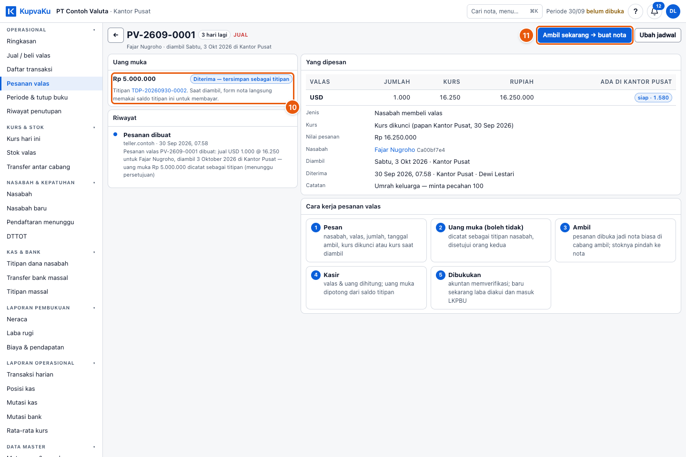686x457 pixels.
Task: Open the DL user avatar menu
Action: (x=673, y=11)
